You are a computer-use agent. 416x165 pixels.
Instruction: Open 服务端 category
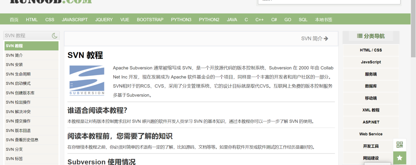point(371,74)
